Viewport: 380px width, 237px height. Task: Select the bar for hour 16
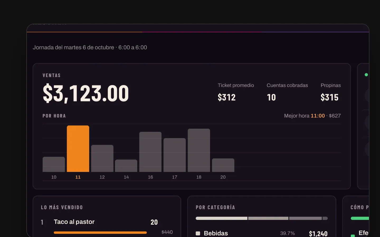point(150,152)
